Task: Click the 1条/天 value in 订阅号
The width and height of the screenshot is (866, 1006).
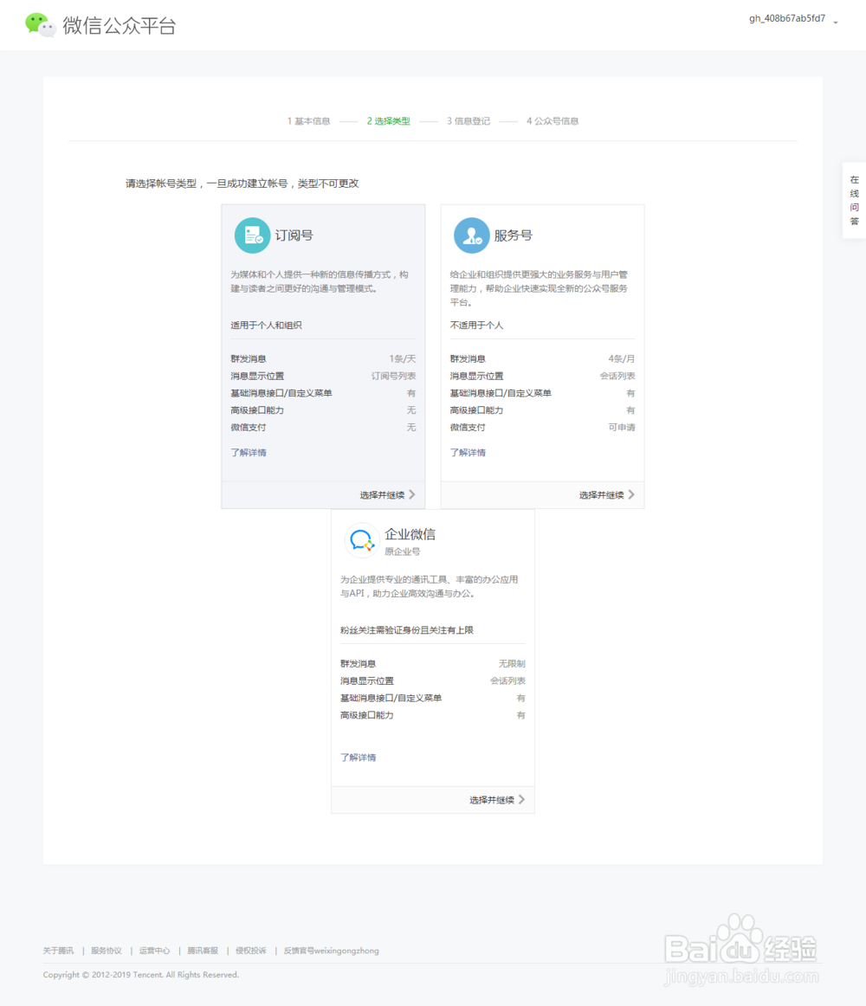Action: pyautogui.click(x=403, y=358)
